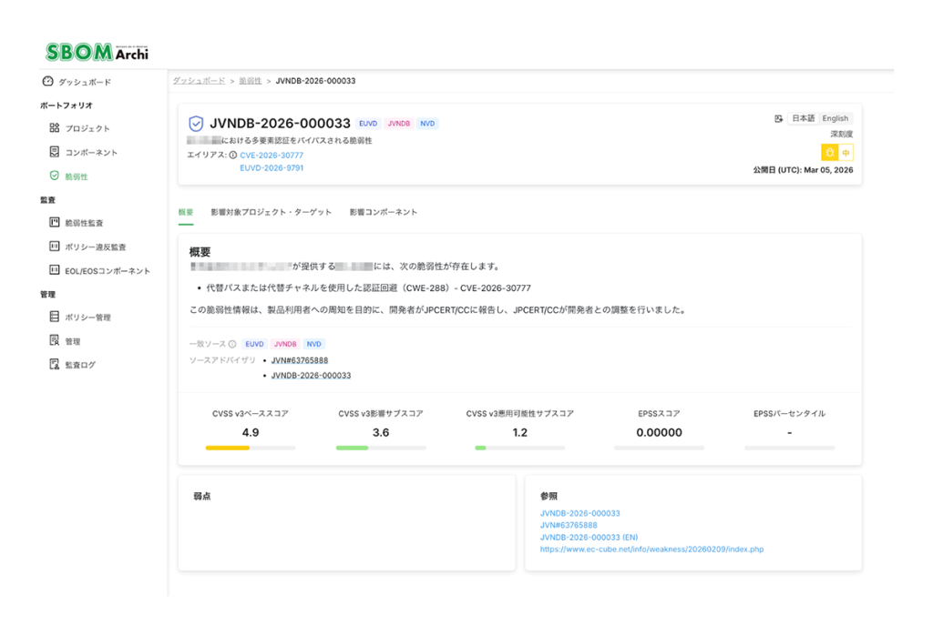
Task: Open ダッシュボード in the sidebar
Action: (x=85, y=82)
